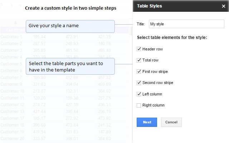Uncheck Second row stripe checkbox
The width and height of the screenshot is (229, 143).
click(x=139, y=83)
